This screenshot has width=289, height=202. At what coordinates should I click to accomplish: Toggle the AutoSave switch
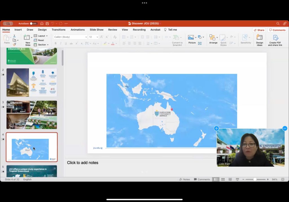[34, 24]
